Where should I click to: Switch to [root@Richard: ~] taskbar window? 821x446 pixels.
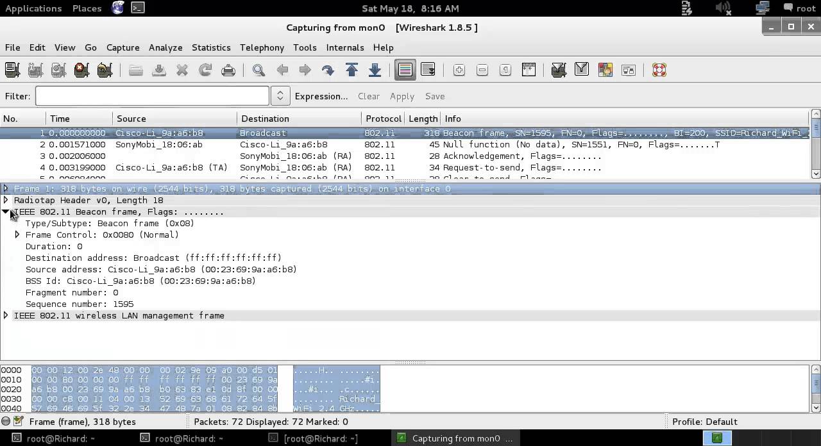314,438
